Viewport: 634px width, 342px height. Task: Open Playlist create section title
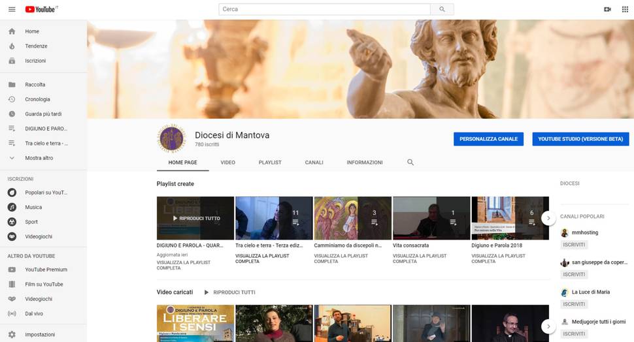click(x=175, y=183)
